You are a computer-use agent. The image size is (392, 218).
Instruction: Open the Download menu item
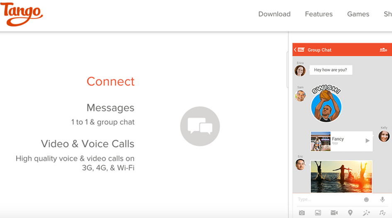pyautogui.click(x=274, y=14)
